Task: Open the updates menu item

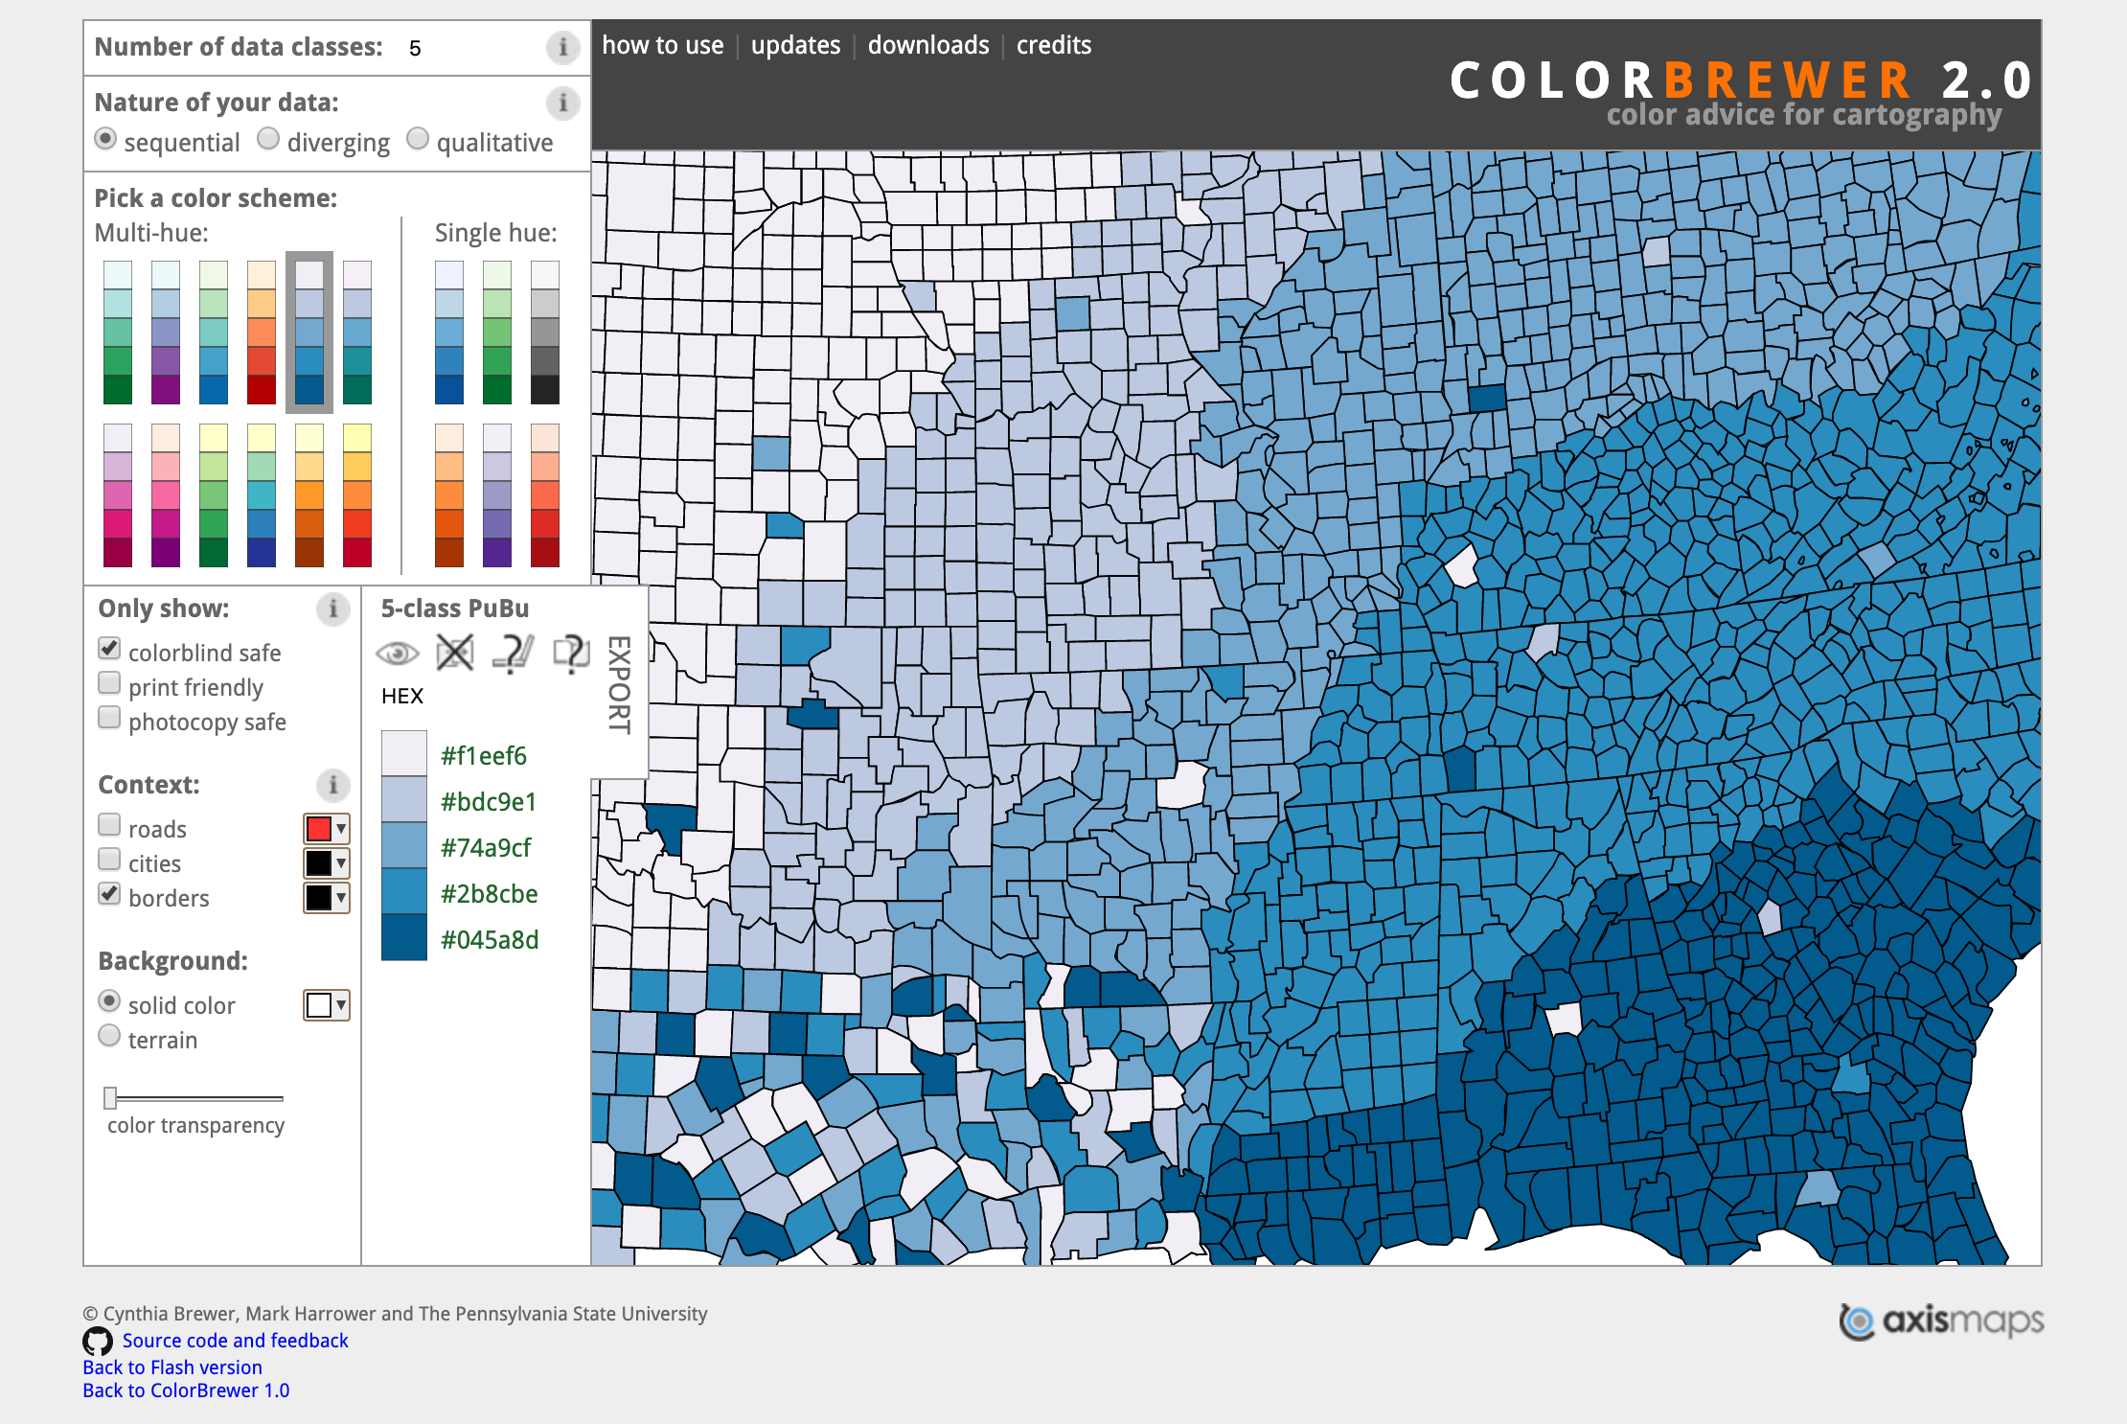Action: pyautogui.click(x=795, y=45)
